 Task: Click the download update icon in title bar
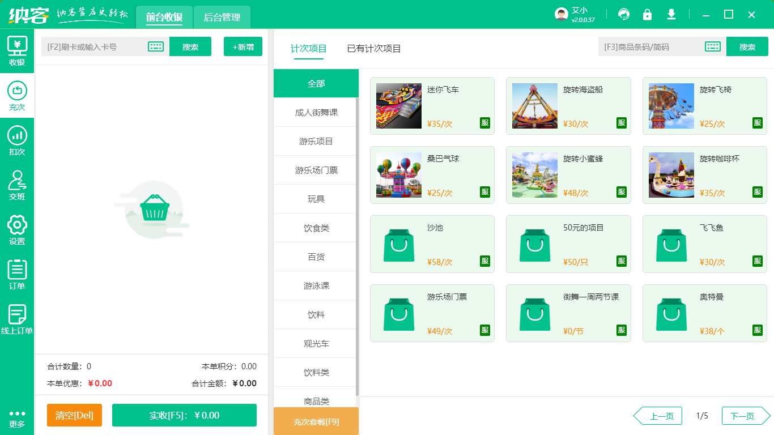click(x=671, y=14)
